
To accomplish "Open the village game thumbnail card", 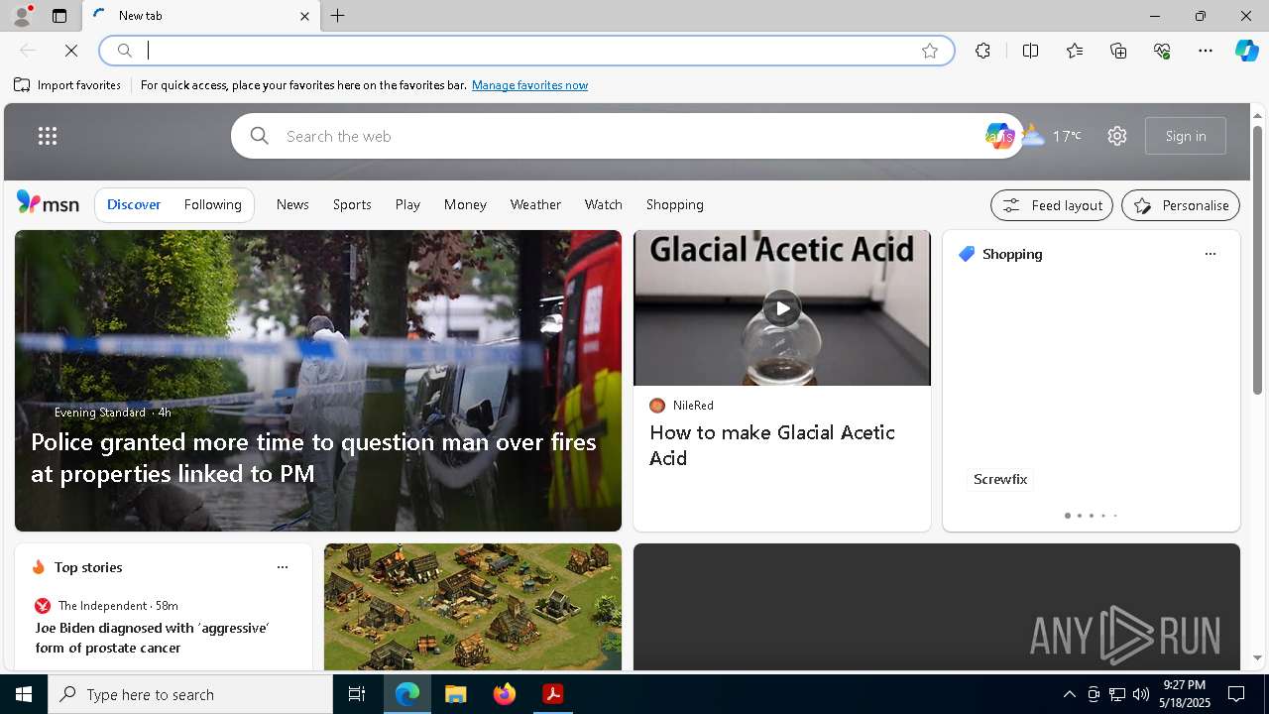I will click(x=473, y=607).
